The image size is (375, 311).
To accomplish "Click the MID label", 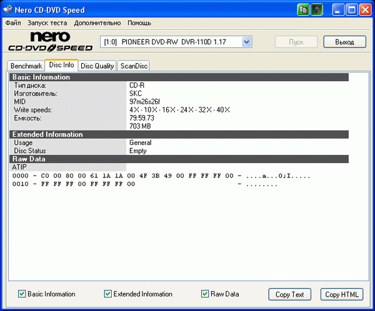I will [x=19, y=102].
